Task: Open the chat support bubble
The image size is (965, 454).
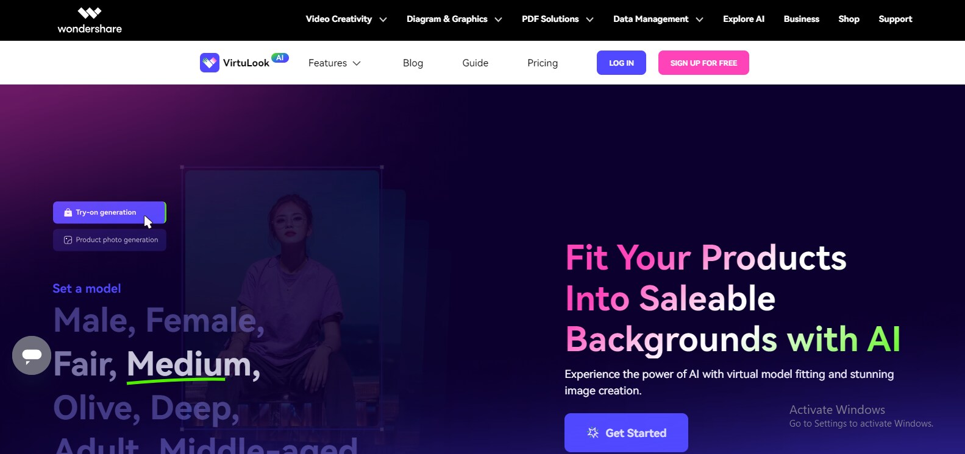Action: coord(32,355)
